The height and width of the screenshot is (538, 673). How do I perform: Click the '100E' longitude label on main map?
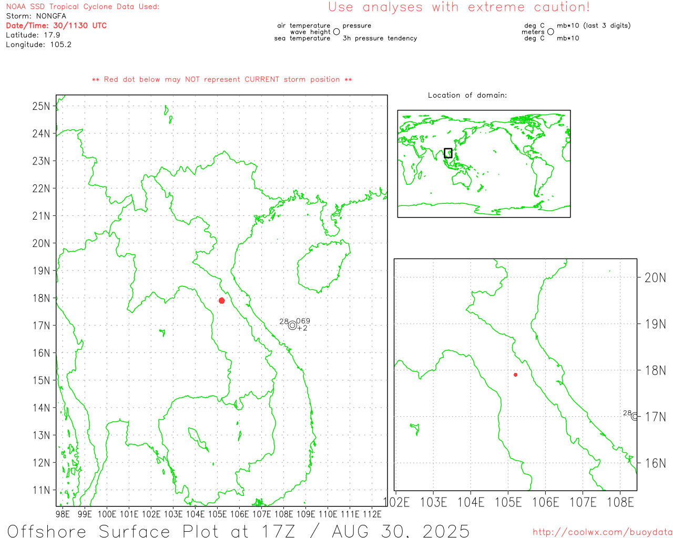[107, 514]
